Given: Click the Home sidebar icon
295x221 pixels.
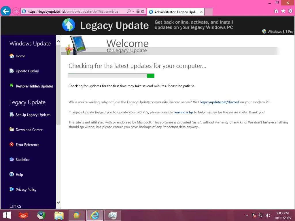Looking at the screenshot, I should pyautogui.click(x=12, y=56).
